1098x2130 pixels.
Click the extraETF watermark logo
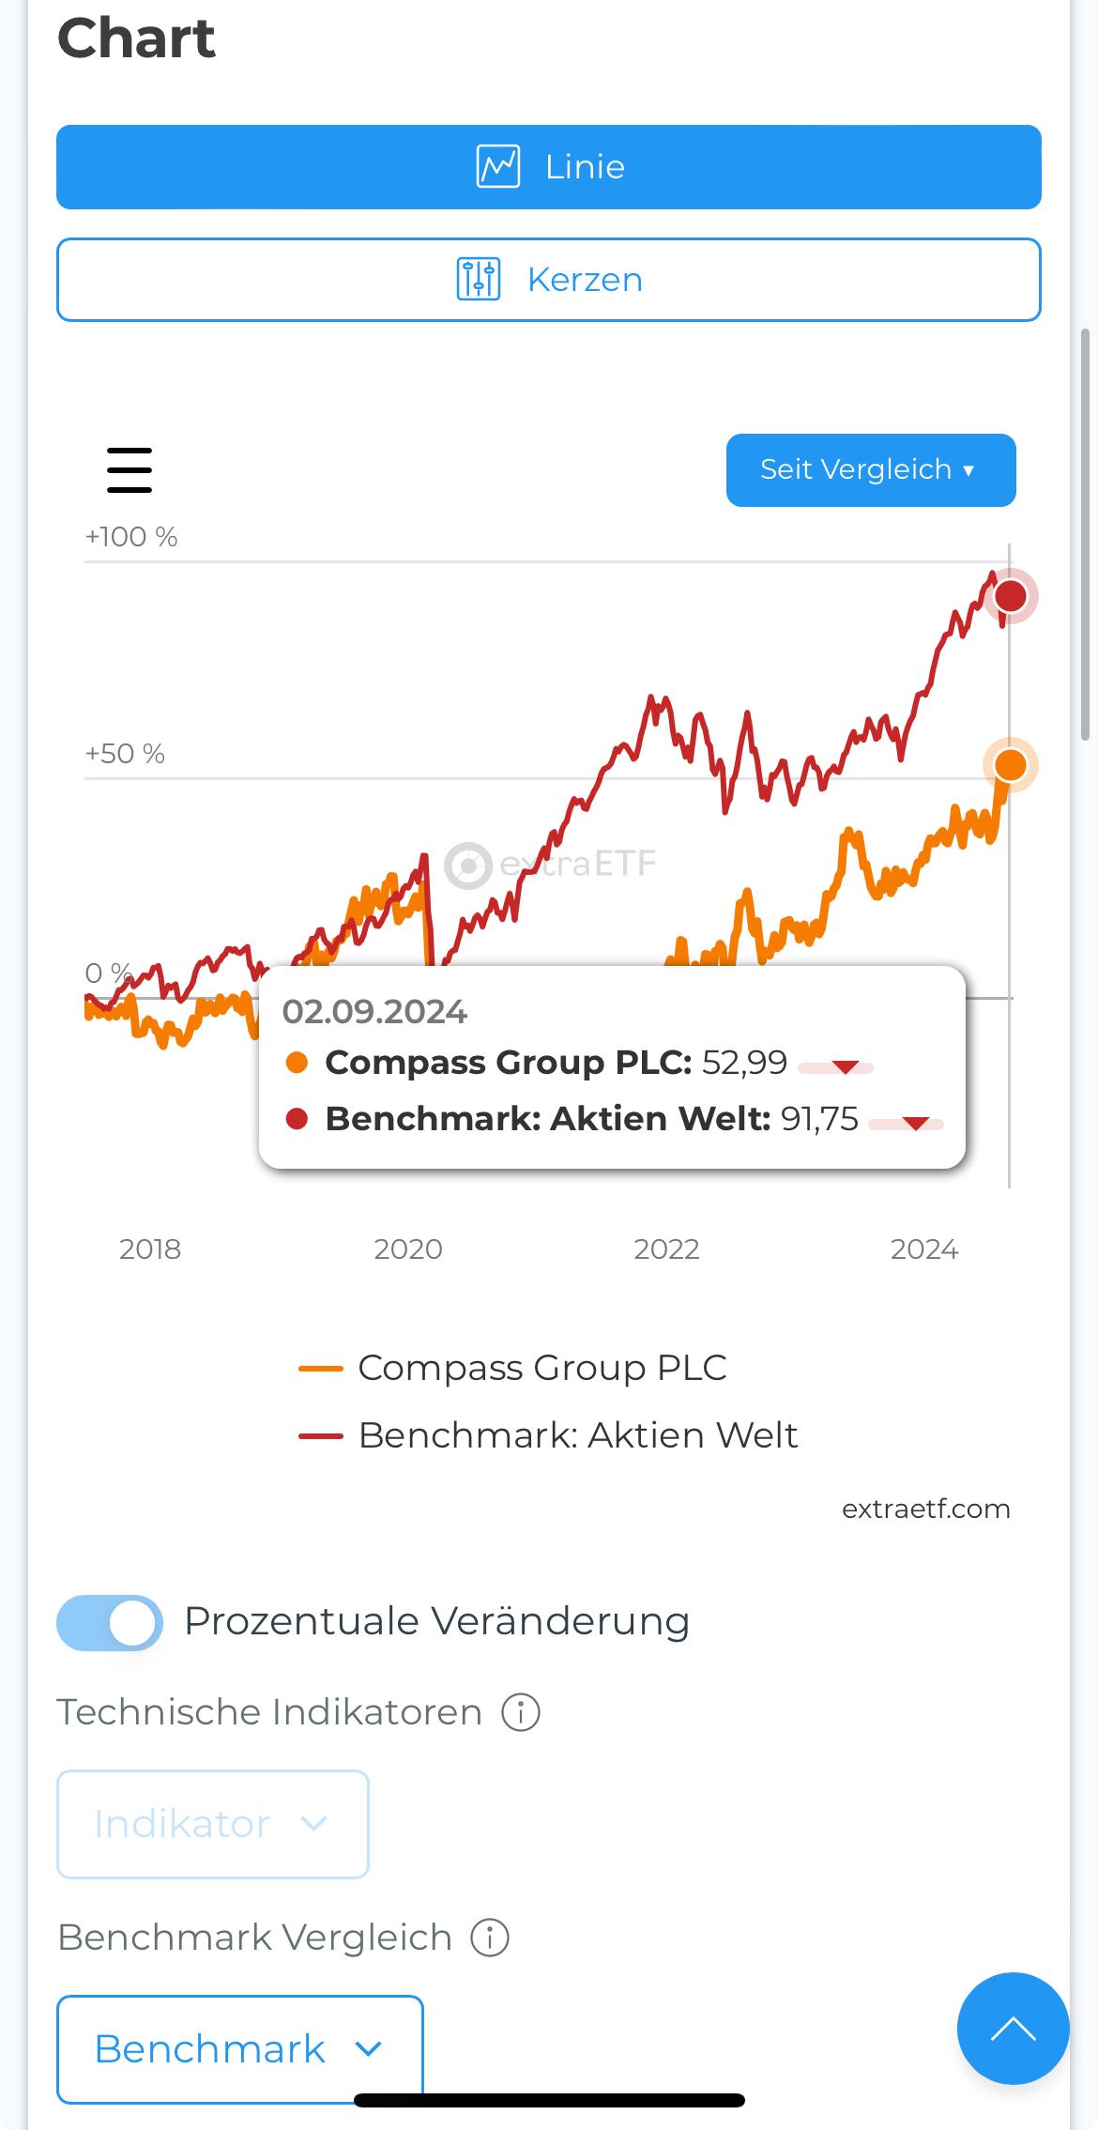pos(468,865)
